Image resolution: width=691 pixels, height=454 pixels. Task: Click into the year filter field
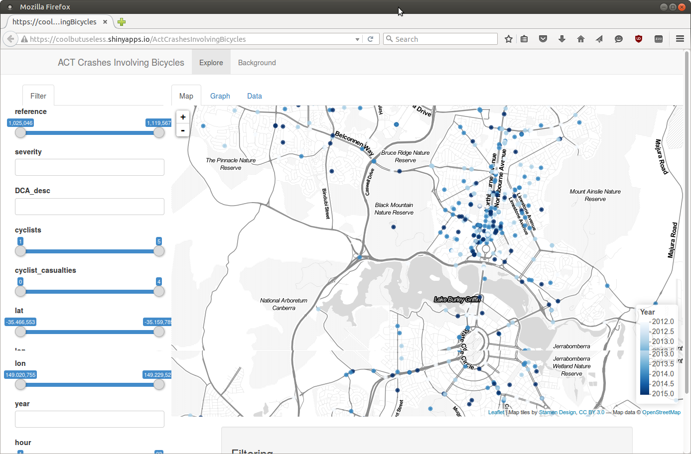90,419
